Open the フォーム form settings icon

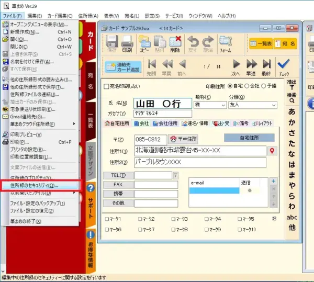point(225,43)
